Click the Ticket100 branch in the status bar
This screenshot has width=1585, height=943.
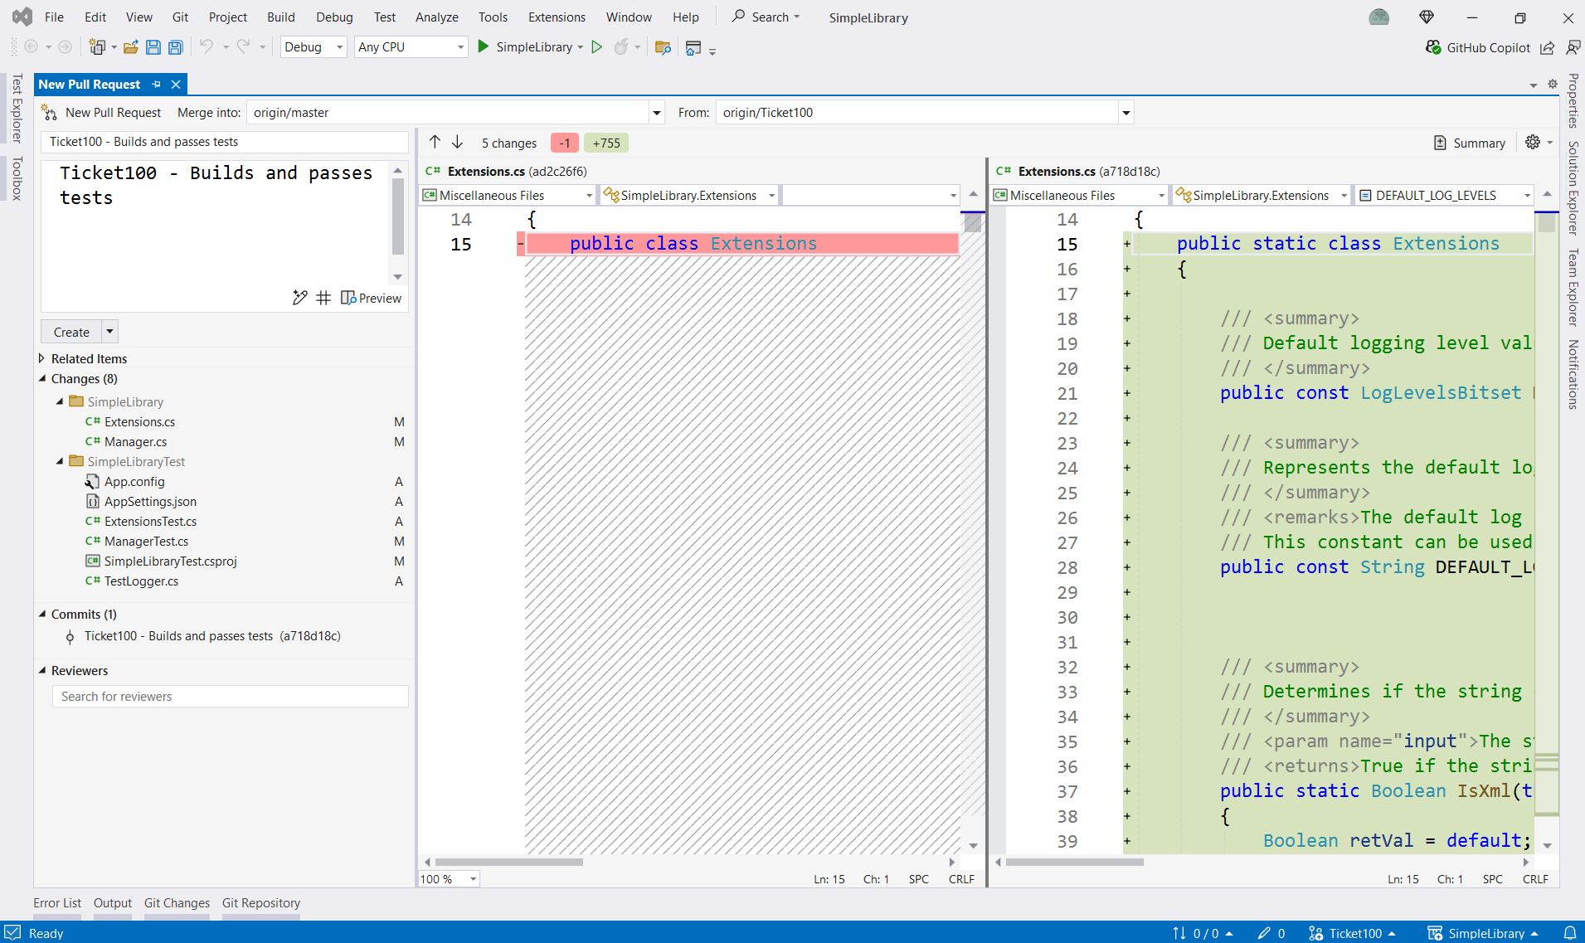click(1353, 933)
